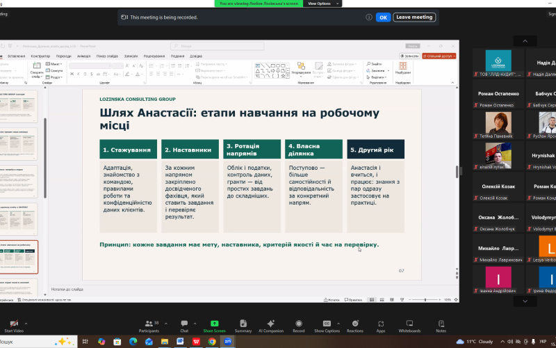This screenshot has height=348, width=556.
Task: Expand the arrow next to Participants
Action: tap(166, 324)
